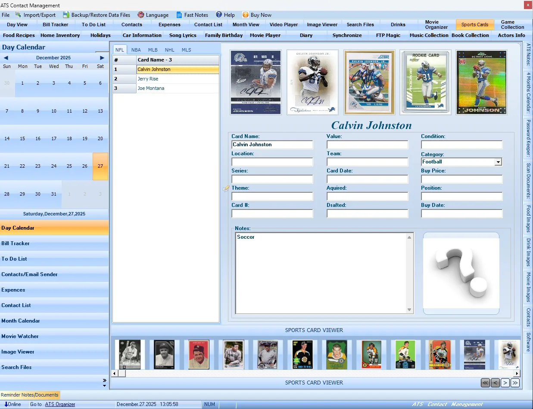This screenshot has height=409, width=533.
Task: Open the Language settings
Action: click(x=153, y=15)
